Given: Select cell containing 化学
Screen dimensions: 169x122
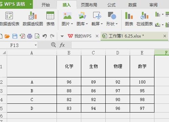Looking at the screenshot, I should tap(69, 66).
